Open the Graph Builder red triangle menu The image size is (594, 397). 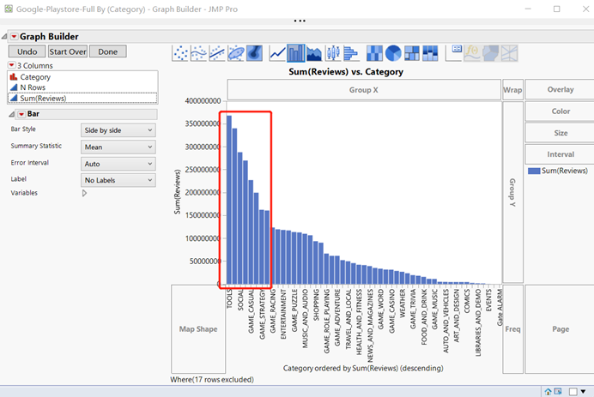(14, 36)
